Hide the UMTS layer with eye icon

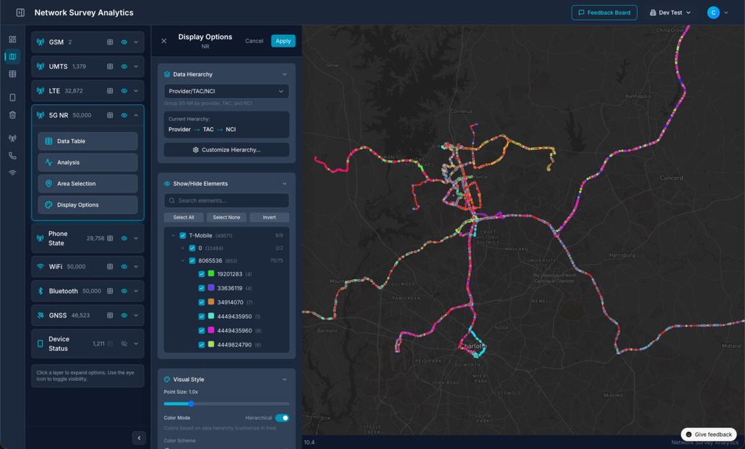pyautogui.click(x=124, y=66)
